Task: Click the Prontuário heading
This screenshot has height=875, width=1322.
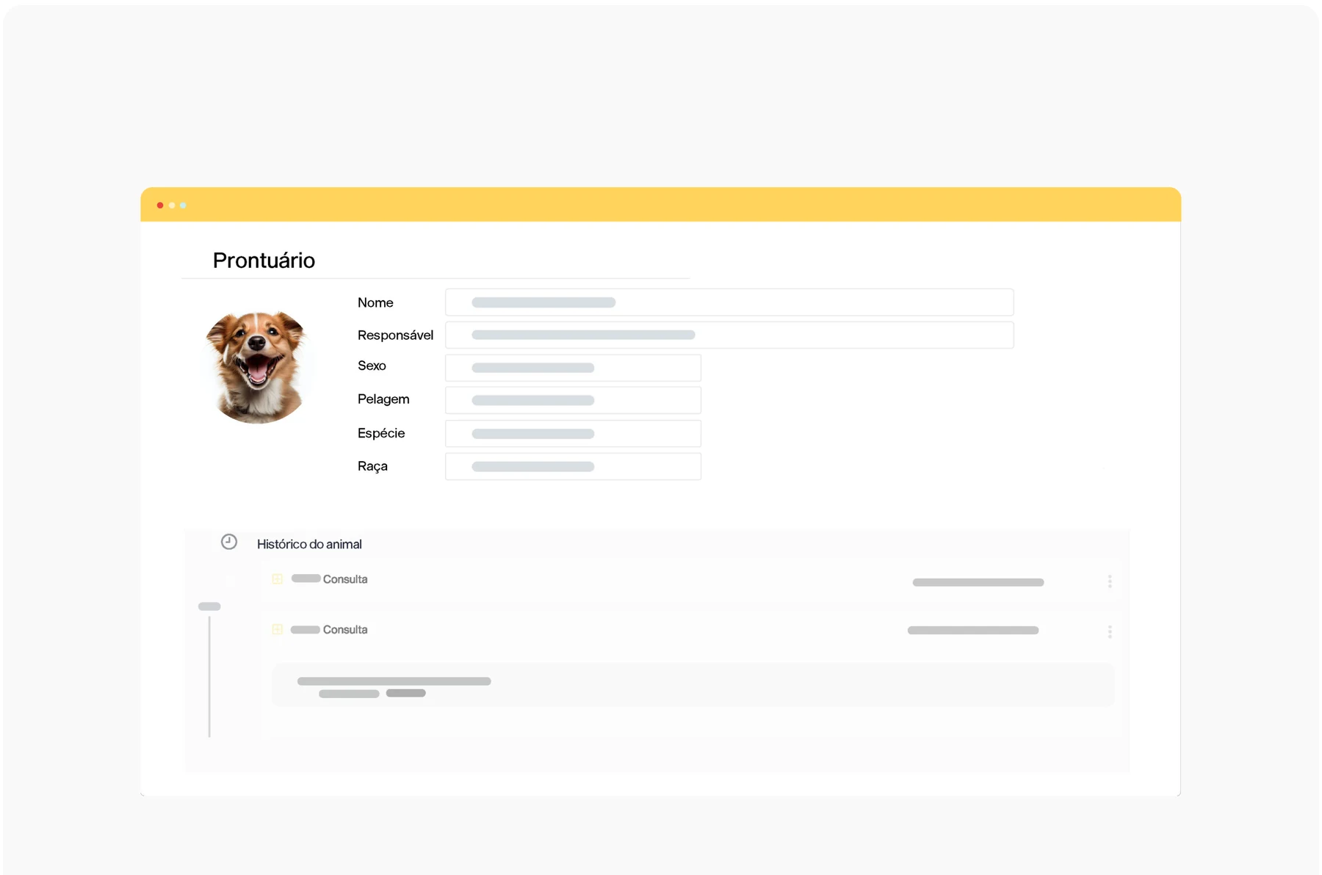Action: pos(264,261)
